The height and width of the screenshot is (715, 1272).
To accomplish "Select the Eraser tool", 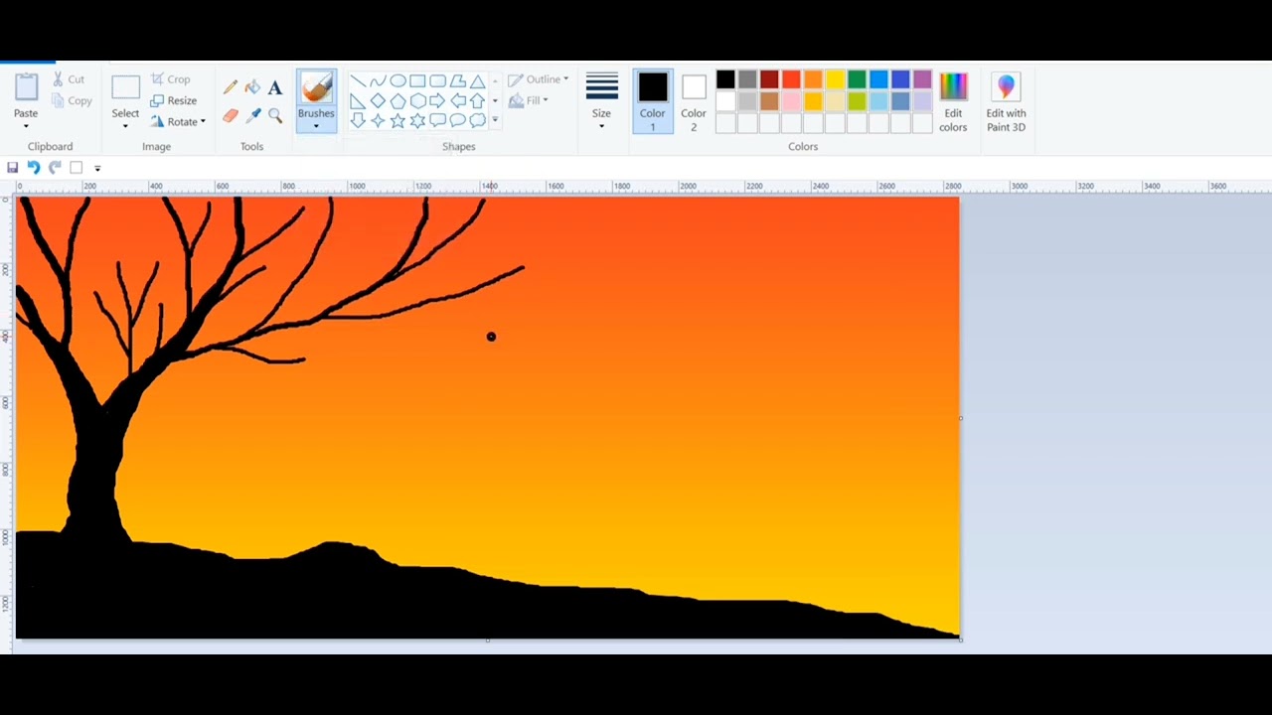I will pyautogui.click(x=231, y=116).
